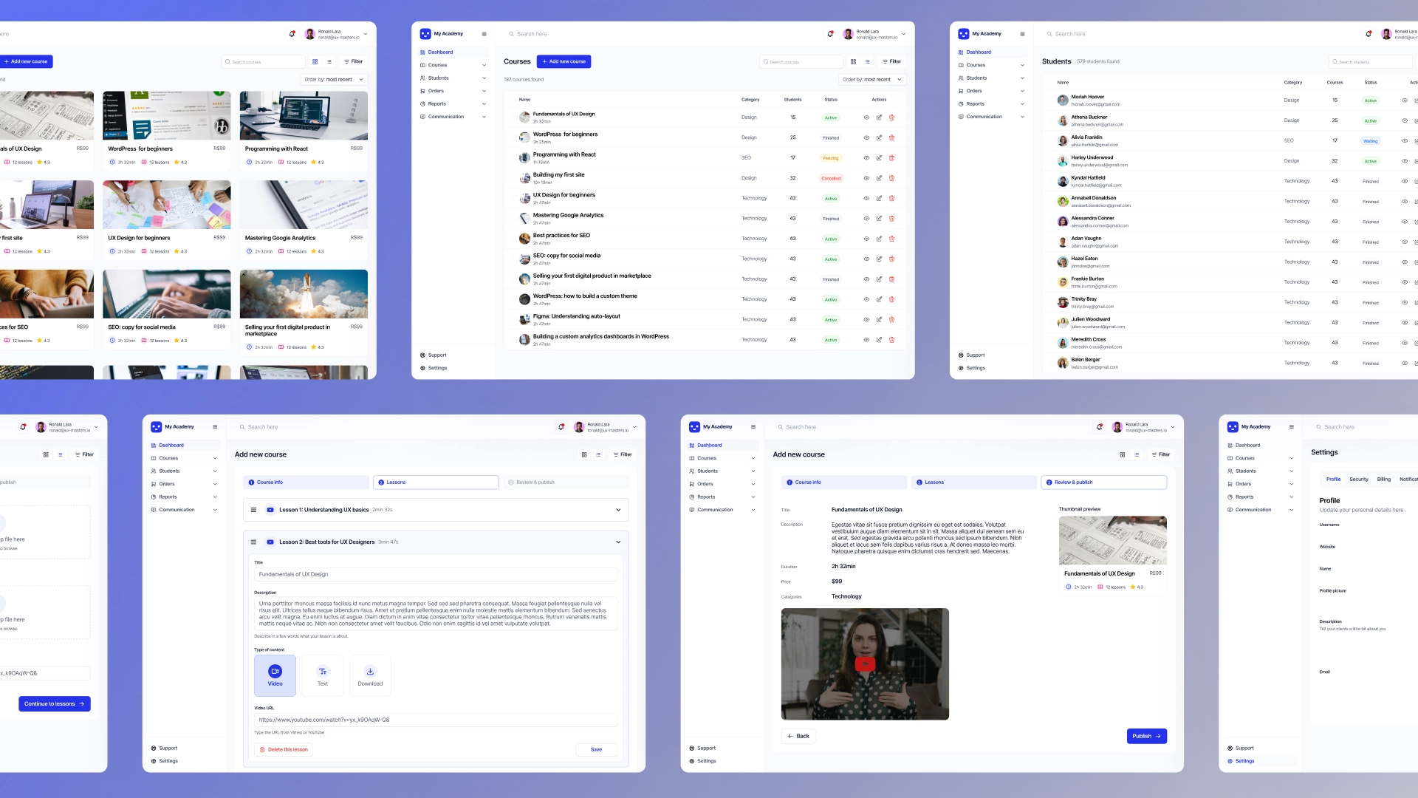The image size is (1418, 798).
Task: Check the Fundamentals of UX Design row checkbox
Action: coord(515,117)
